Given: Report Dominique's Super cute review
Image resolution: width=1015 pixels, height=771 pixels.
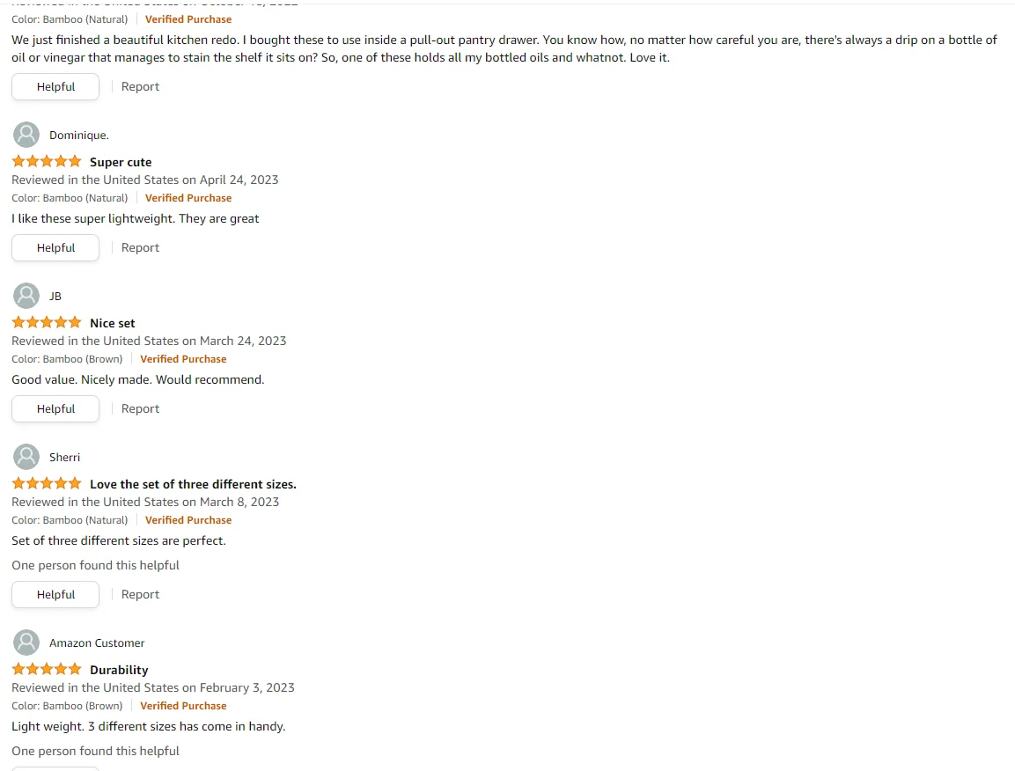Looking at the screenshot, I should click(140, 248).
